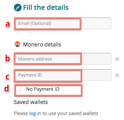Screen dimensions: 124x120
Task: Focus the Payment ID field
Action: point(63,75)
